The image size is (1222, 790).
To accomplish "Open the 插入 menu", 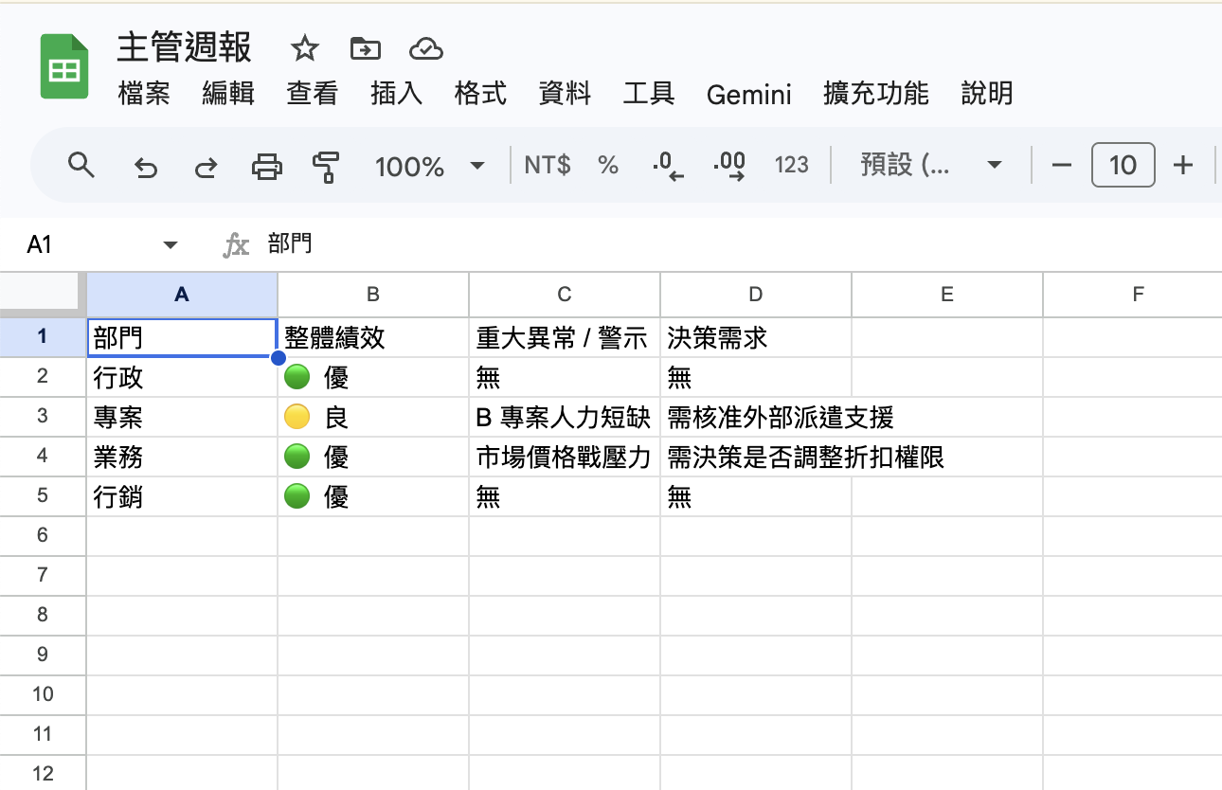I will coord(396,94).
